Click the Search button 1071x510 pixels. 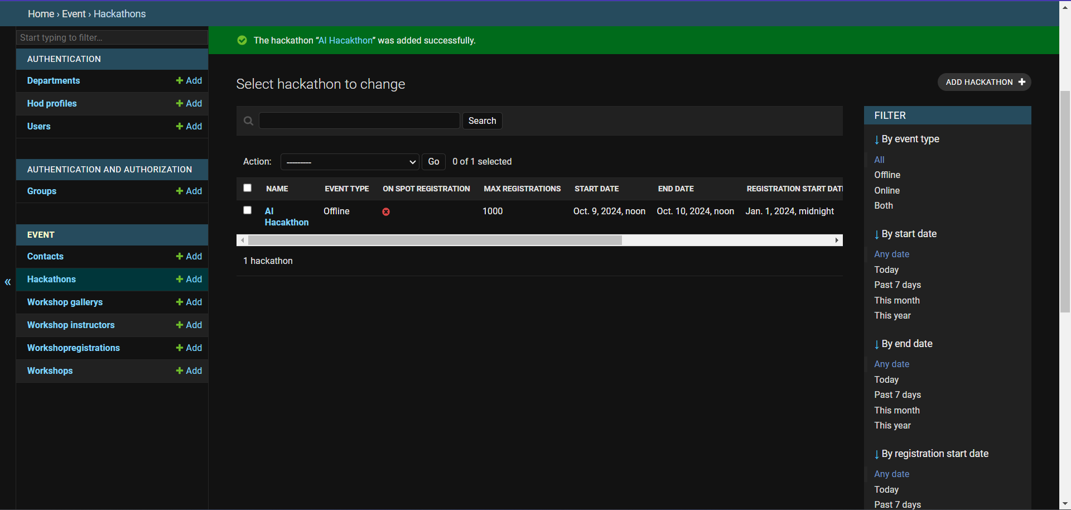(483, 121)
